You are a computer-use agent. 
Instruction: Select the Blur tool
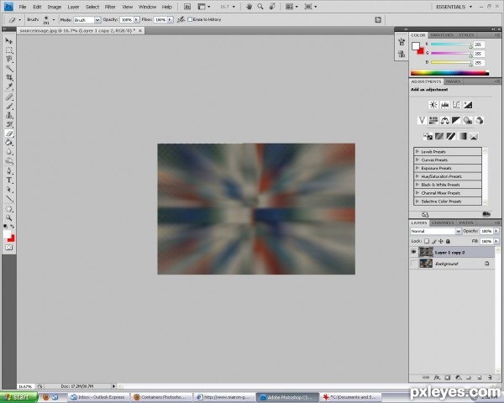(x=9, y=152)
